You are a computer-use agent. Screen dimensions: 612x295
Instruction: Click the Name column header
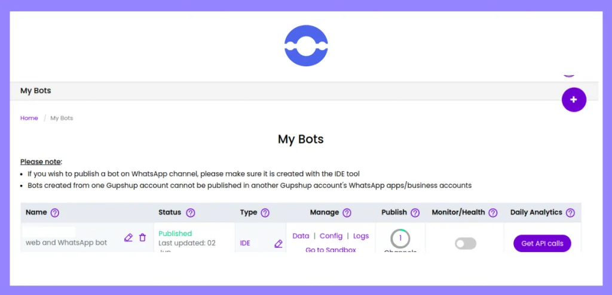pyautogui.click(x=36, y=213)
